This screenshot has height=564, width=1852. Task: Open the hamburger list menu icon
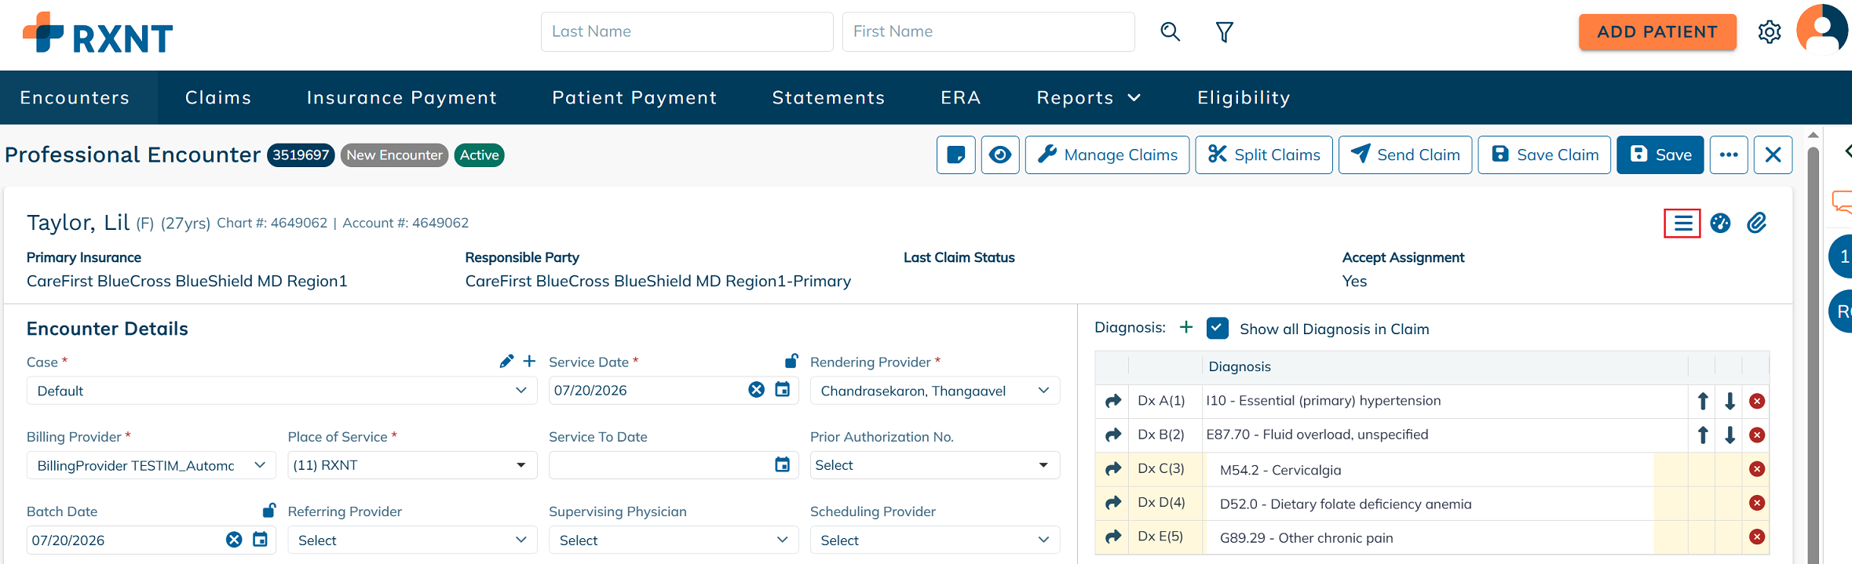(1682, 224)
